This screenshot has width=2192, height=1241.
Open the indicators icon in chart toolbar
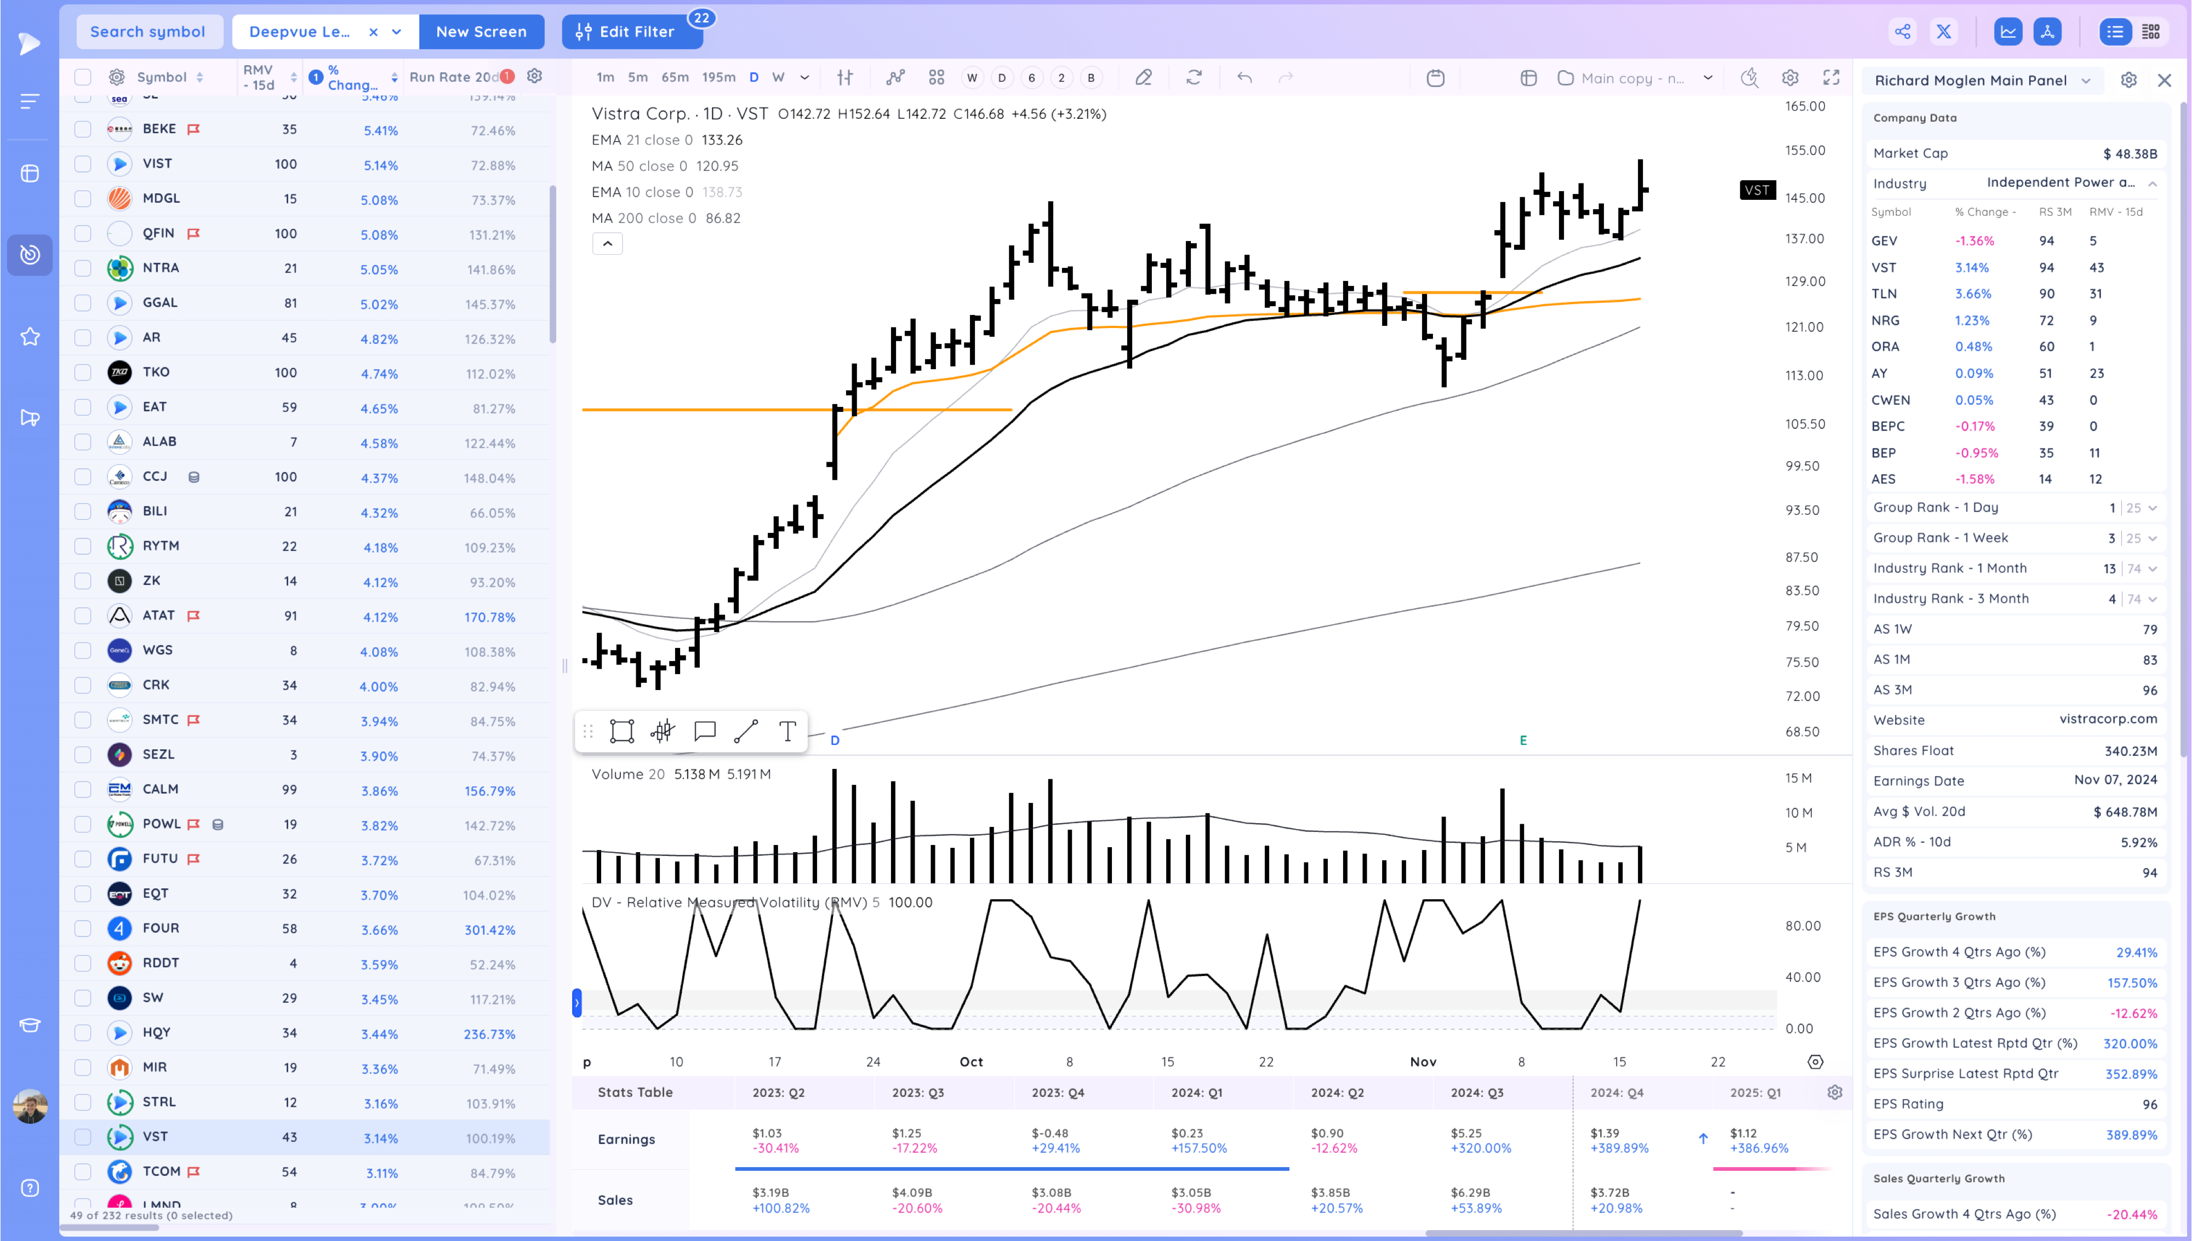[x=894, y=78]
